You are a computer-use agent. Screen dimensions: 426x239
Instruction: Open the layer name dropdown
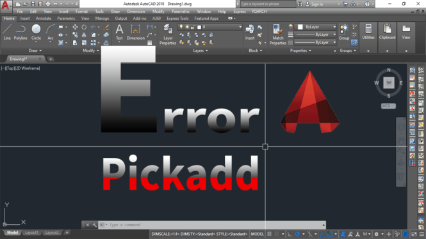(209, 27)
